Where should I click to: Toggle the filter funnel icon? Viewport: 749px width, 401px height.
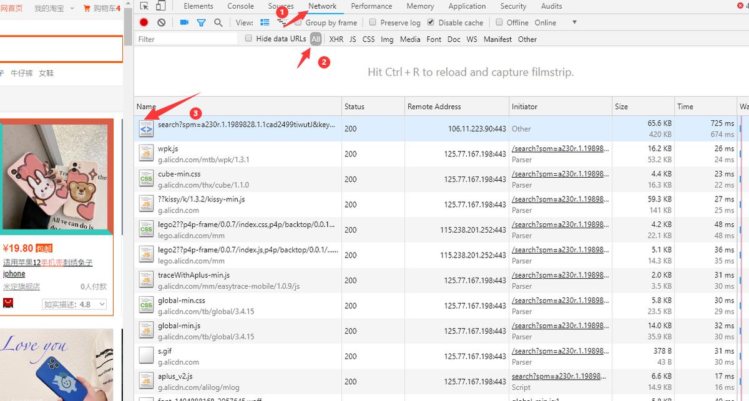pyautogui.click(x=201, y=22)
